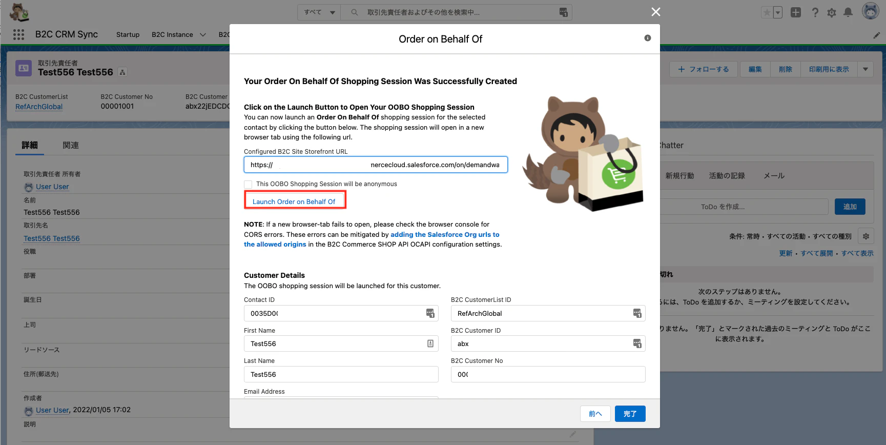The image size is (886, 445).
Task: Expand the B2C Instance tab chevron
Action: pyautogui.click(x=203, y=35)
